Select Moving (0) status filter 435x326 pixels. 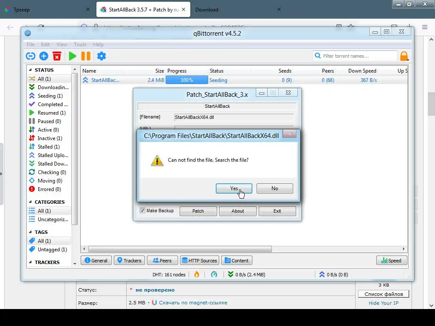49,181
